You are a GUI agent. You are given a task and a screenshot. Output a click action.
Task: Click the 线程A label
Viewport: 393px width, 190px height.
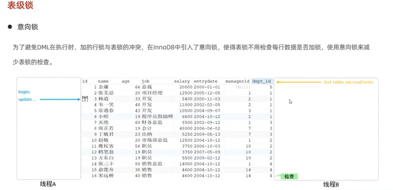click(x=48, y=184)
